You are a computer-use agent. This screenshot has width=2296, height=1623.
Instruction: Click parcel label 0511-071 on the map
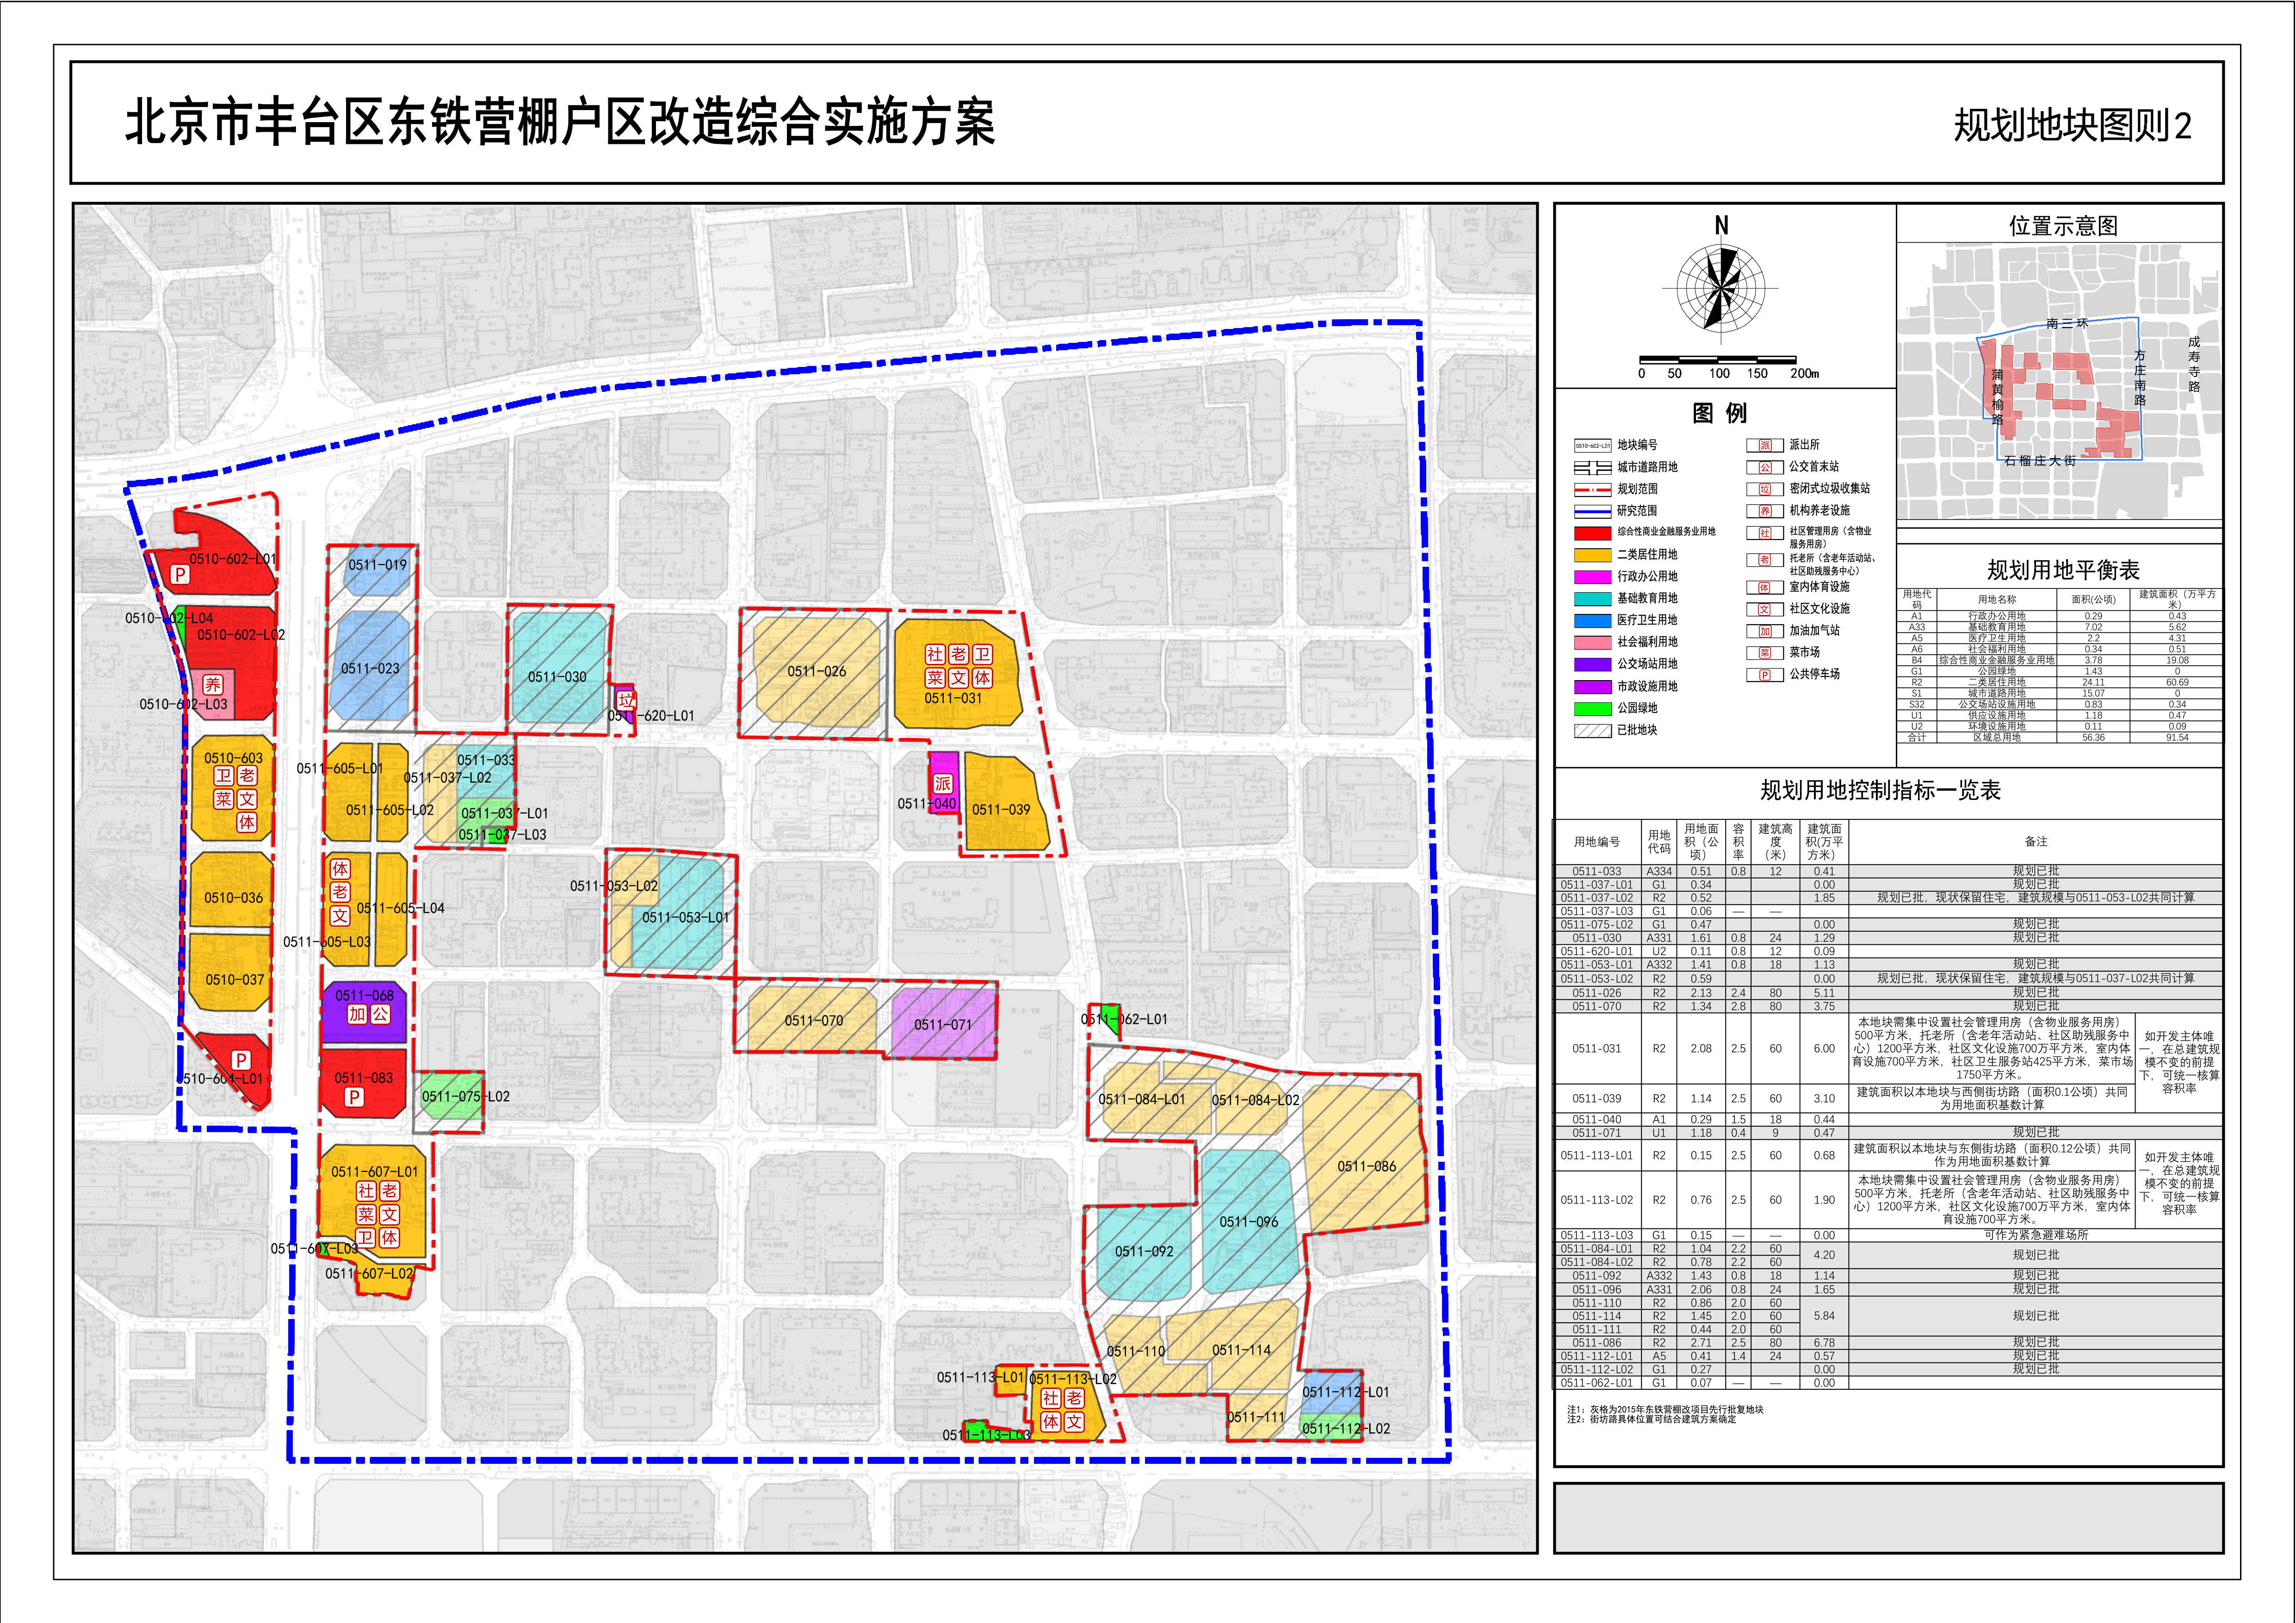[x=942, y=1024]
